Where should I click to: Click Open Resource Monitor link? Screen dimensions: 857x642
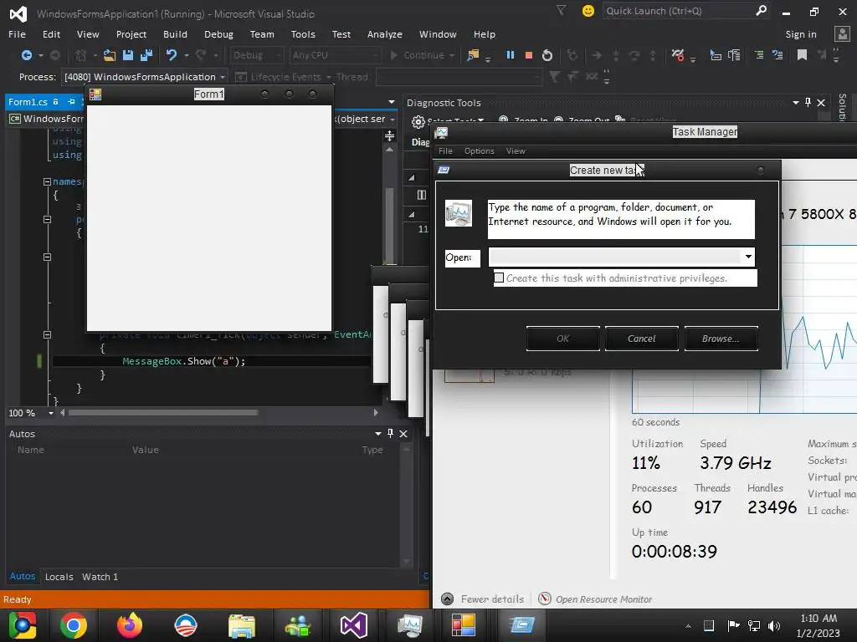[x=595, y=599]
